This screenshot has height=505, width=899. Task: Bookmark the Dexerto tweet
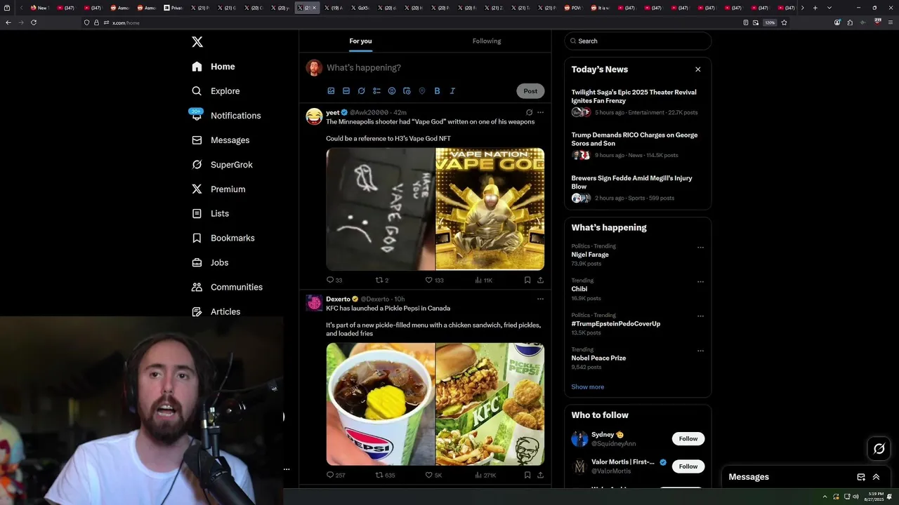[527, 475]
